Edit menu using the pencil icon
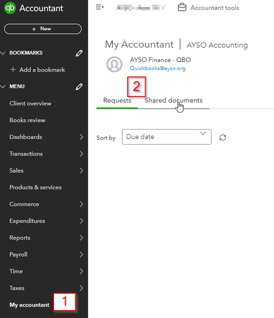 pos(79,86)
